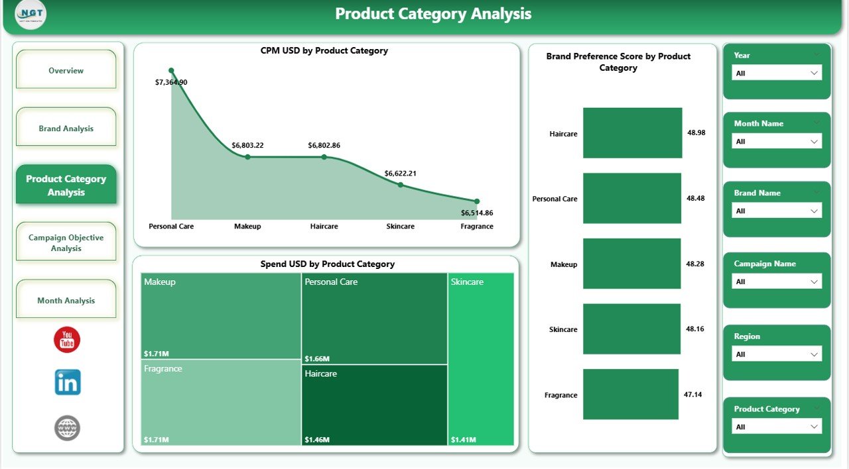Go to Campaign Objective Analysis page
849x469 pixels.
[66, 242]
